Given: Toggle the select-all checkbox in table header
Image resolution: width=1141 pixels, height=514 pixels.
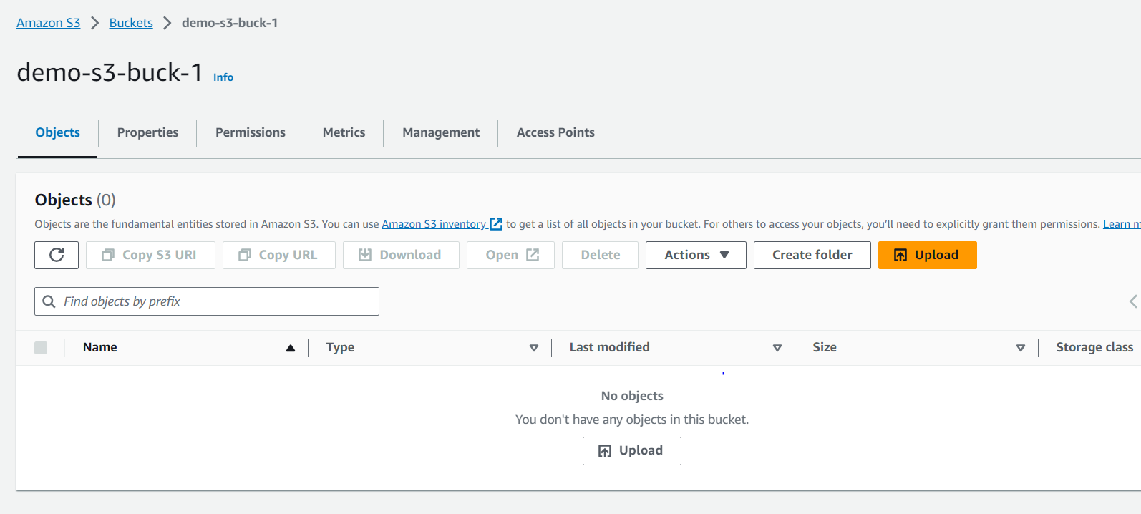Looking at the screenshot, I should coord(41,348).
